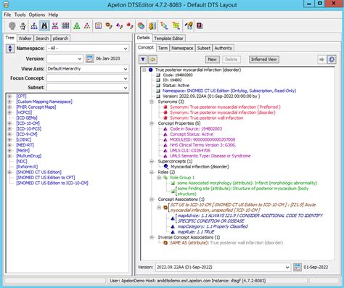Click the yellow form panel toolbar icon
Screen dimensions: 344x288
(98, 25)
